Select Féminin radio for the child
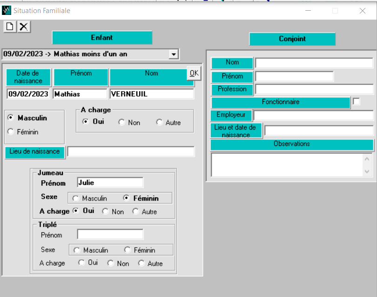377x297 pixels. (11, 132)
